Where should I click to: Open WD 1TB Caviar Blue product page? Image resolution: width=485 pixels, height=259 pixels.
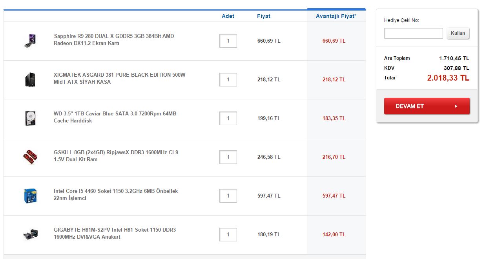click(115, 117)
